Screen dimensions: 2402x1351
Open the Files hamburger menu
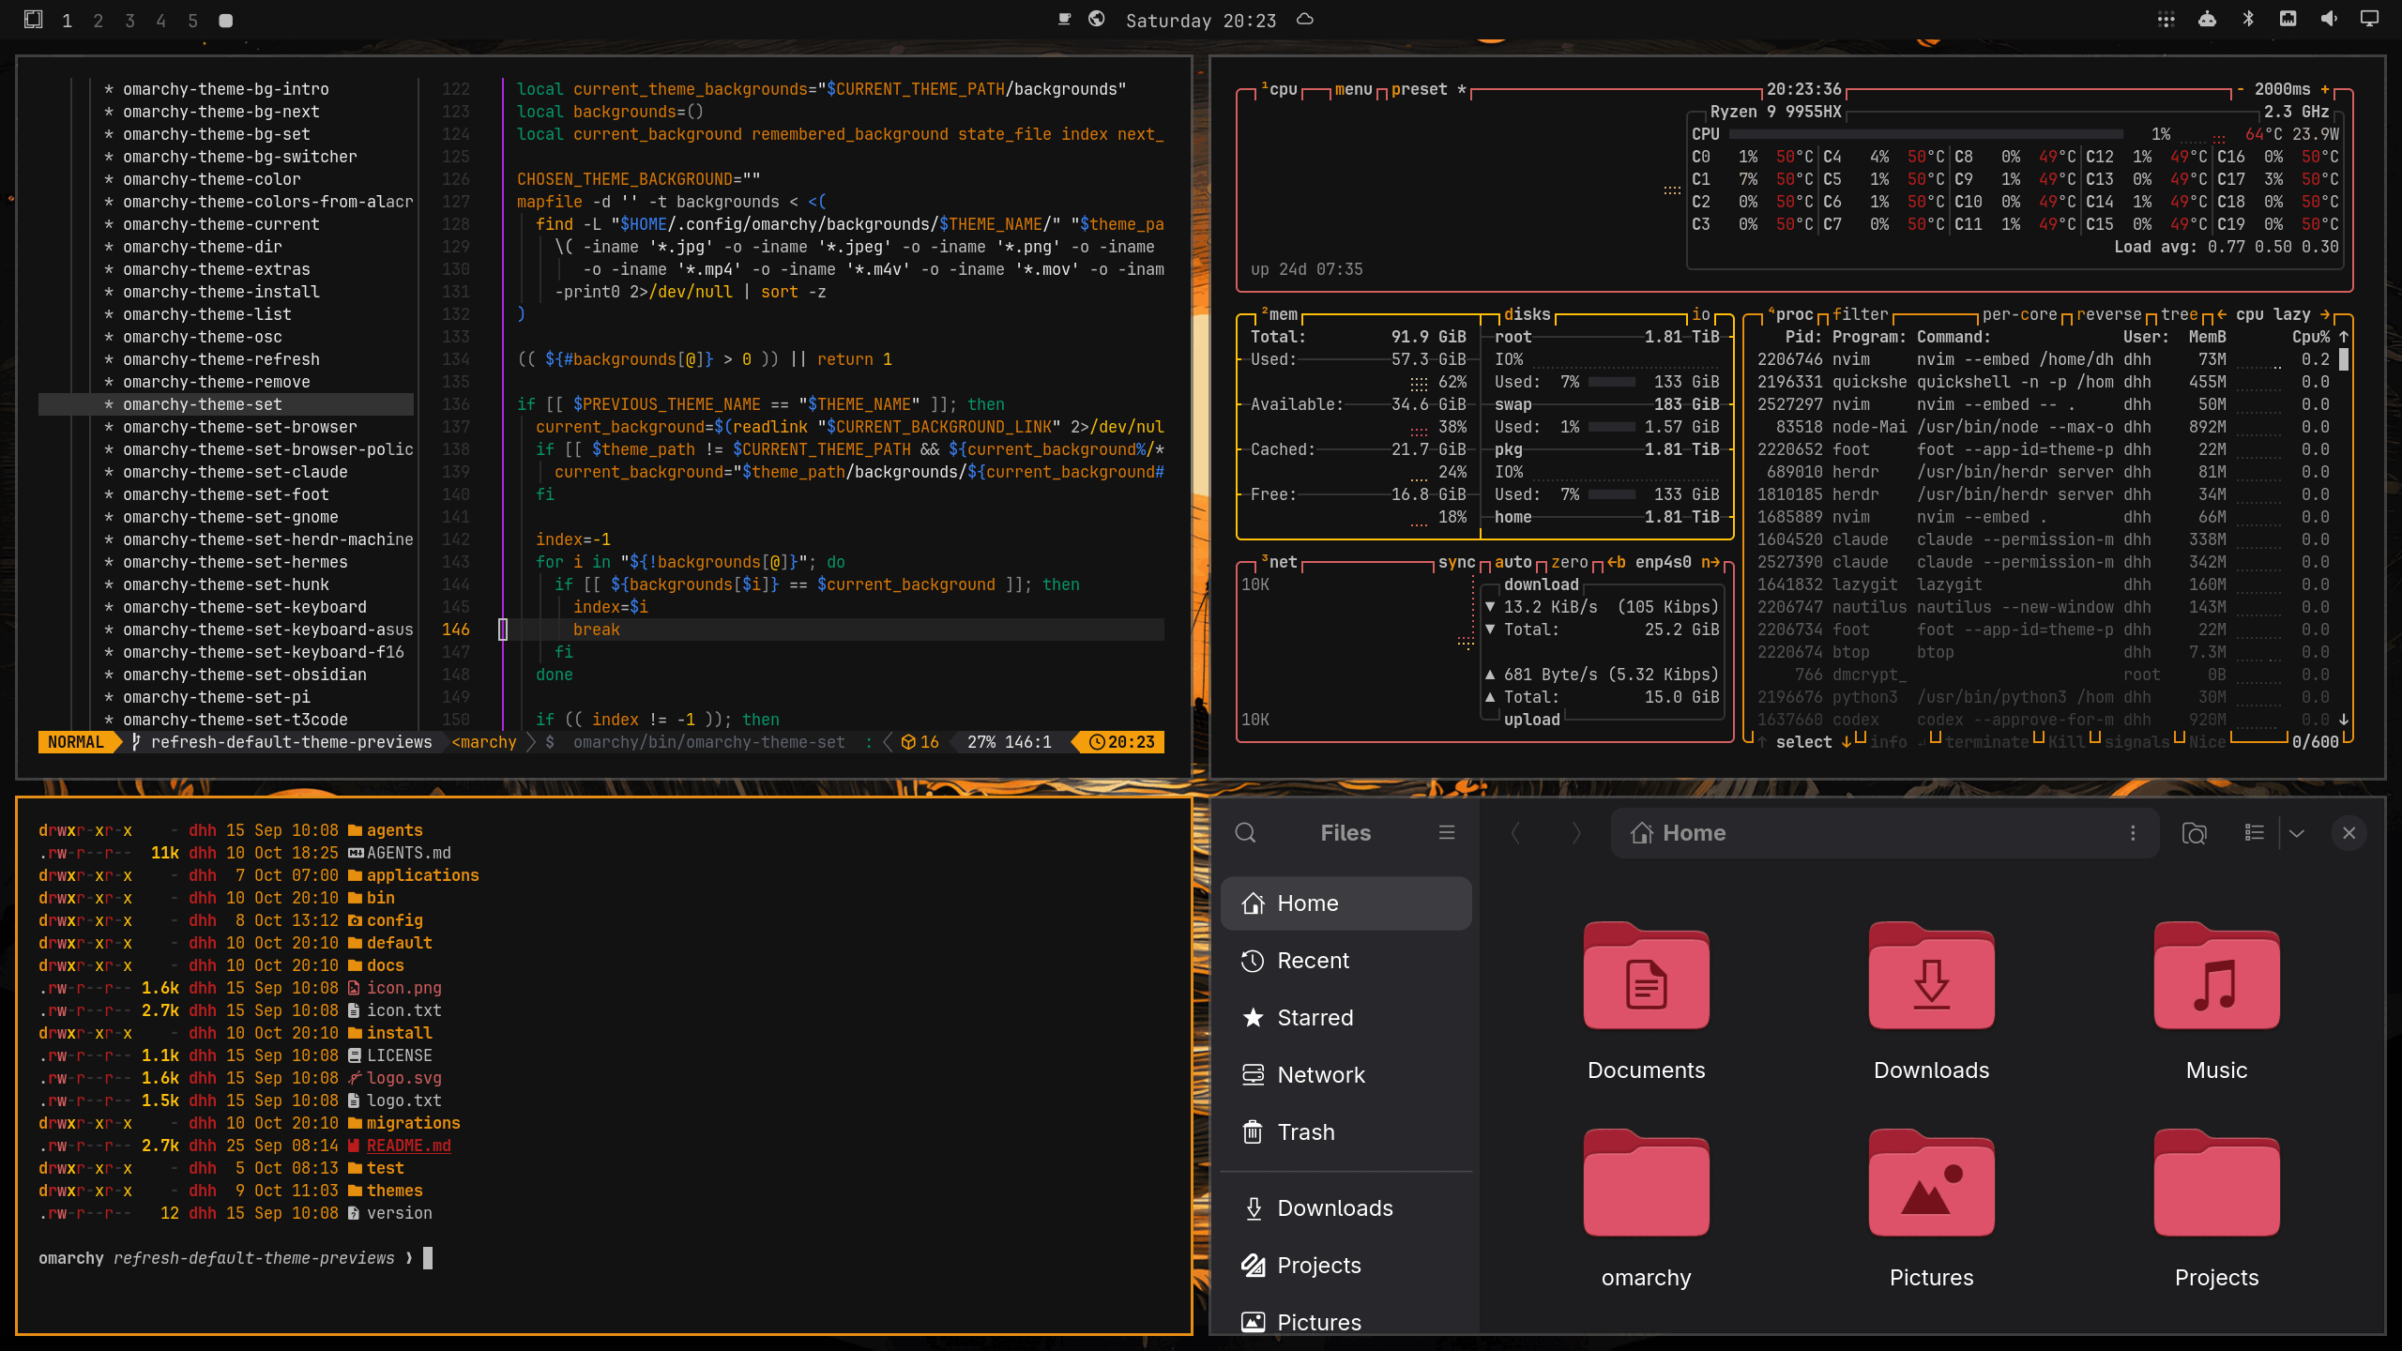click(x=1447, y=832)
